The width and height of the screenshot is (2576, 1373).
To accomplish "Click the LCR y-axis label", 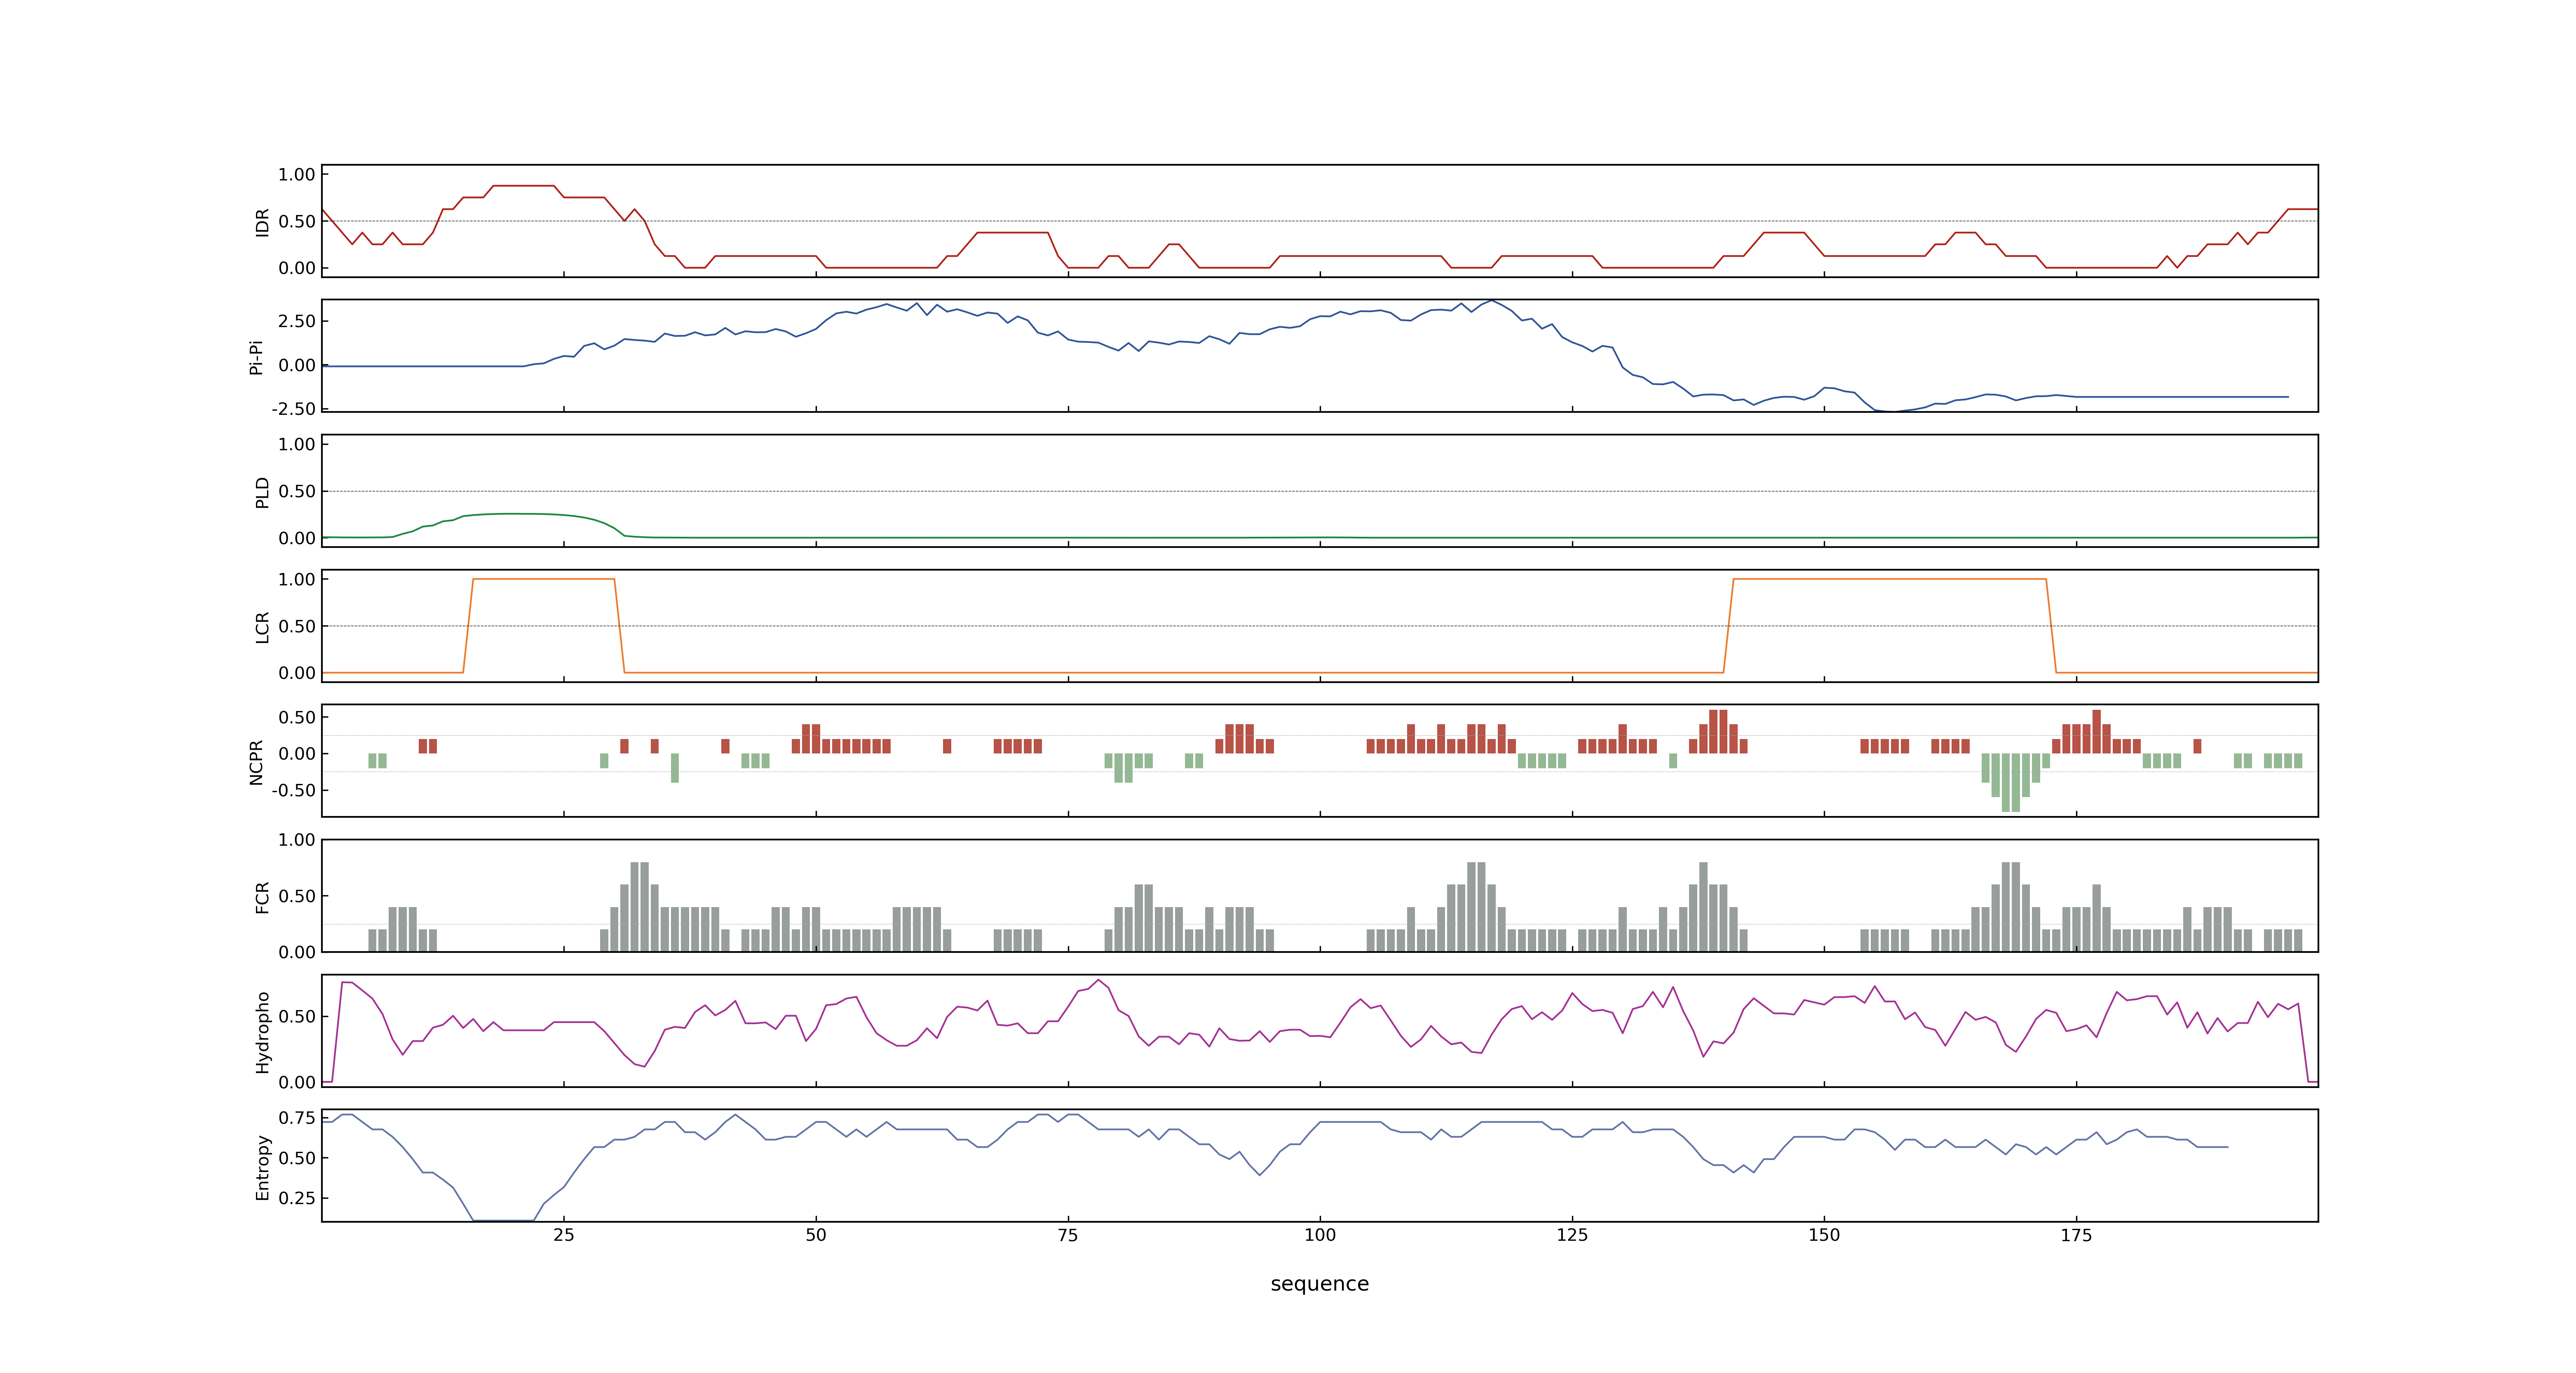I will click(262, 627).
